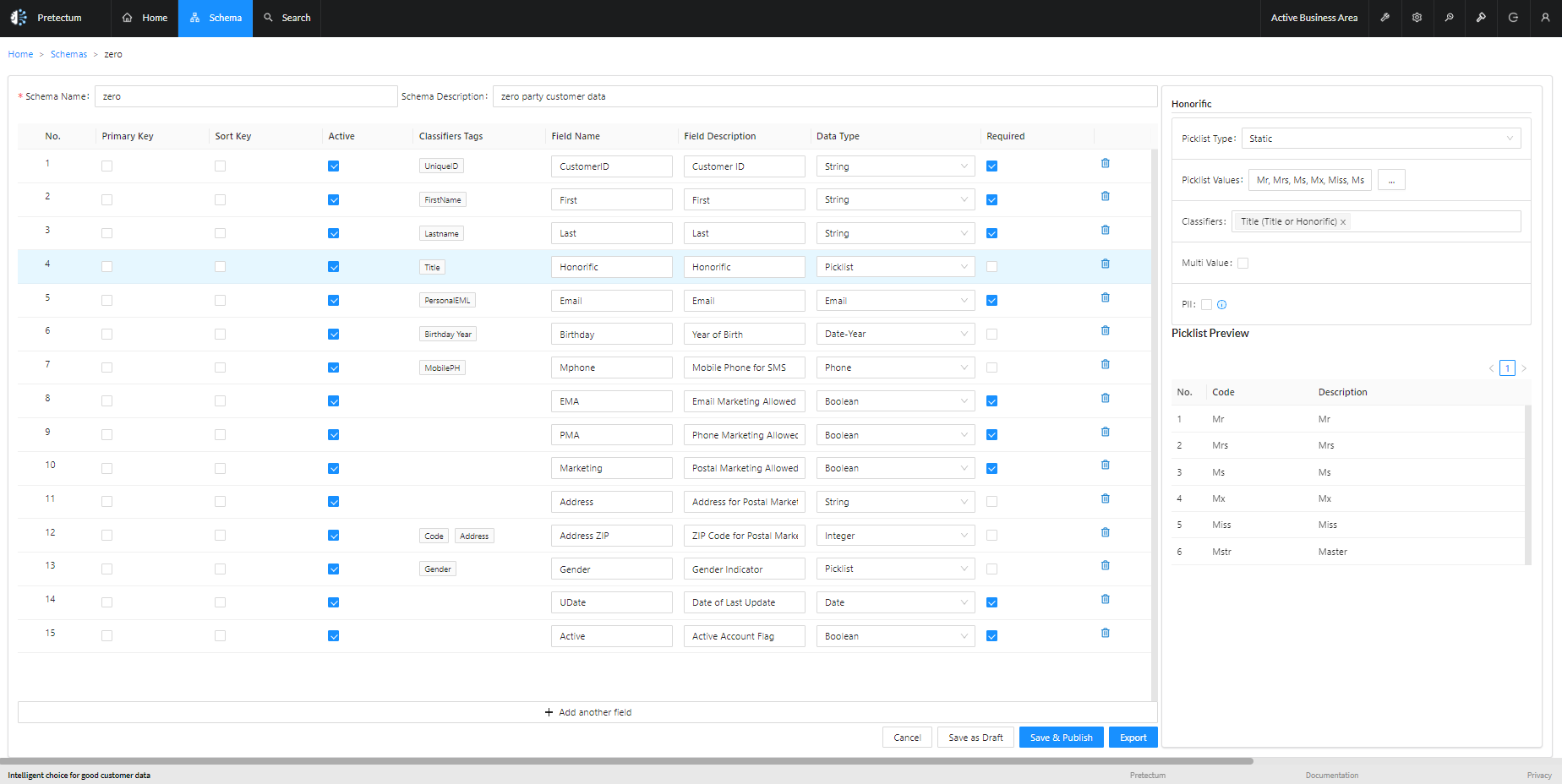
Task: Delete the PMA field row
Action: 1106,432
